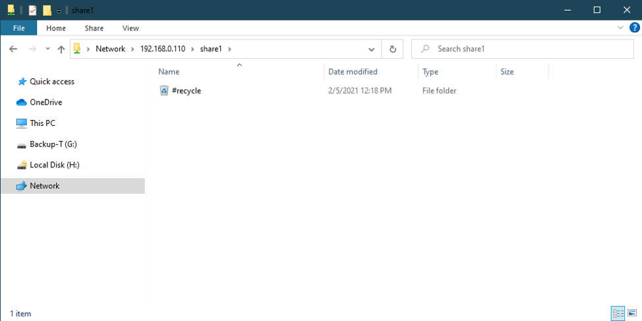Image resolution: width=642 pixels, height=321 pixels.
Task: Expand the ribbon with chevron
Action: pos(620,28)
